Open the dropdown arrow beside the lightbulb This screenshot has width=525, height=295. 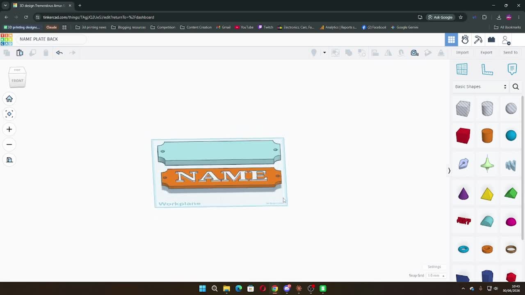click(x=324, y=52)
